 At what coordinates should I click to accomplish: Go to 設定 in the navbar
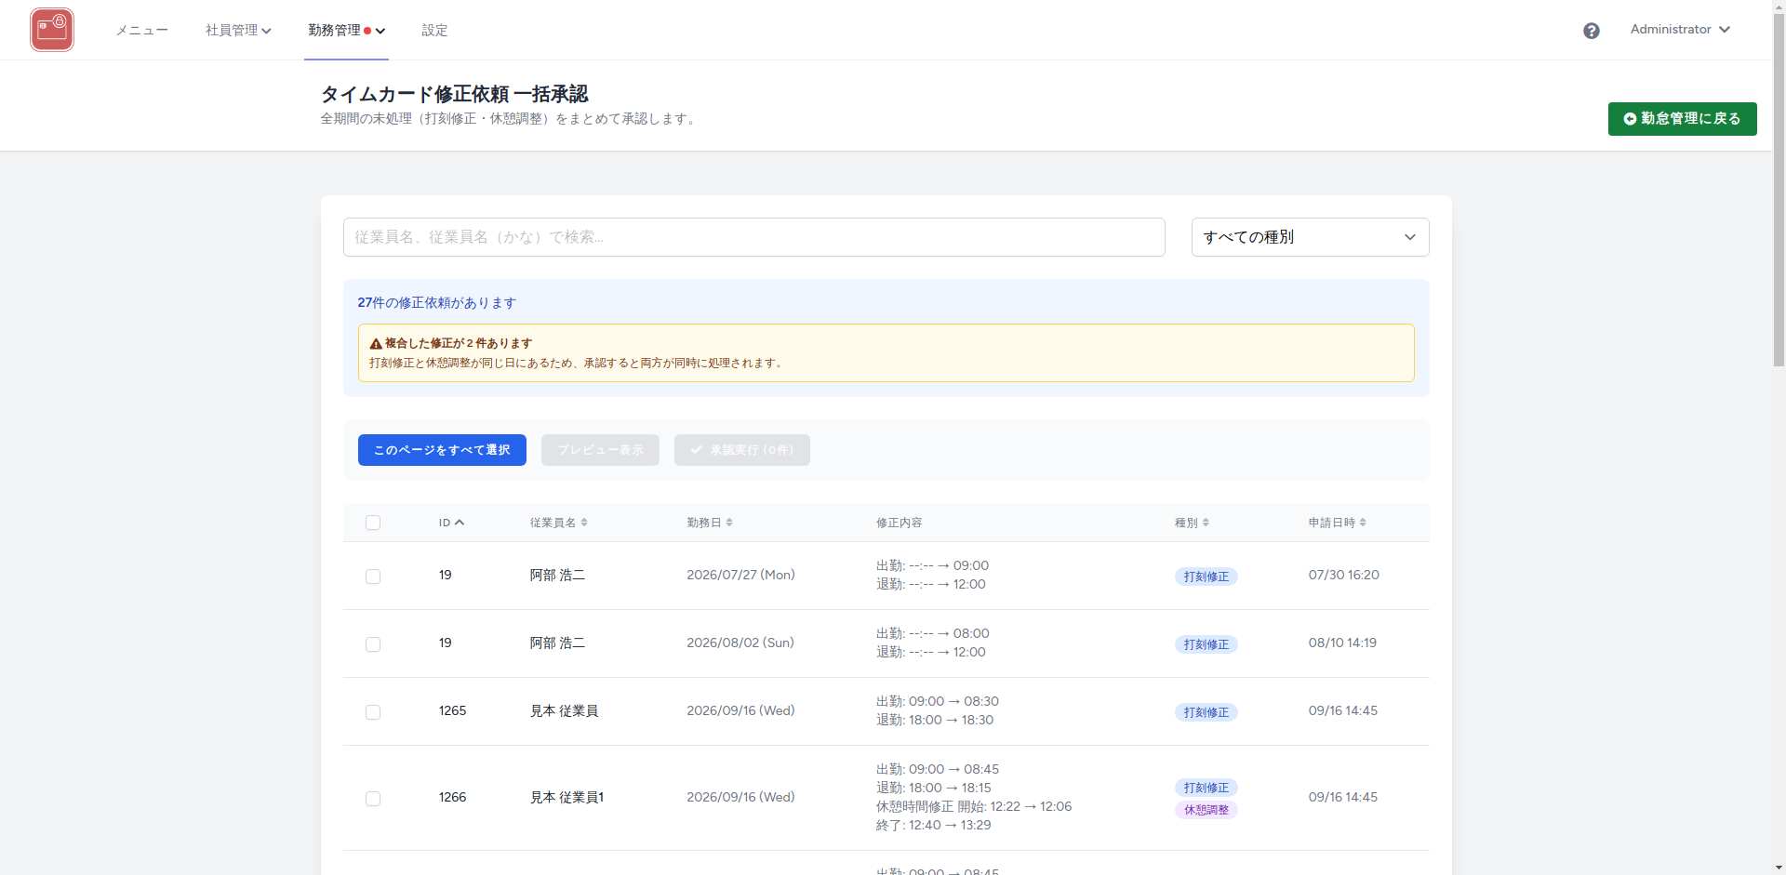pyautogui.click(x=434, y=30)
